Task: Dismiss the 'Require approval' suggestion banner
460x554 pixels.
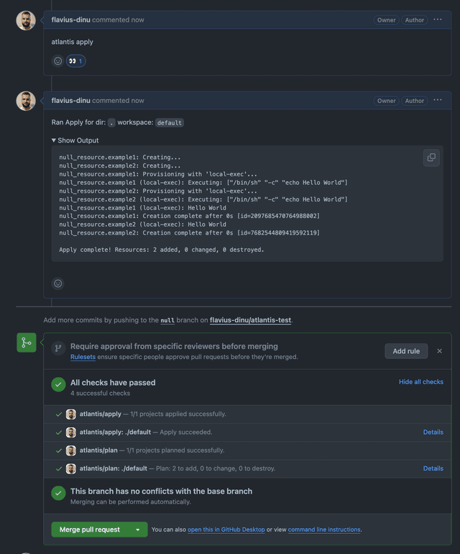Action: point(440,351)
